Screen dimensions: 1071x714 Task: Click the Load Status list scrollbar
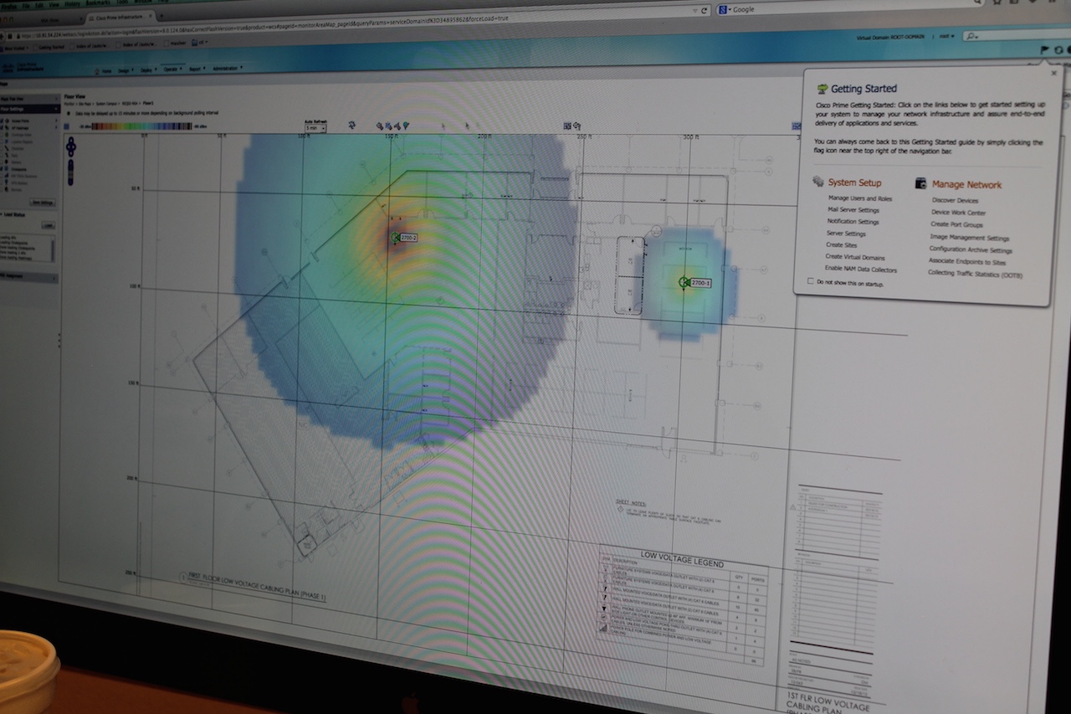(x=53, y=249)
